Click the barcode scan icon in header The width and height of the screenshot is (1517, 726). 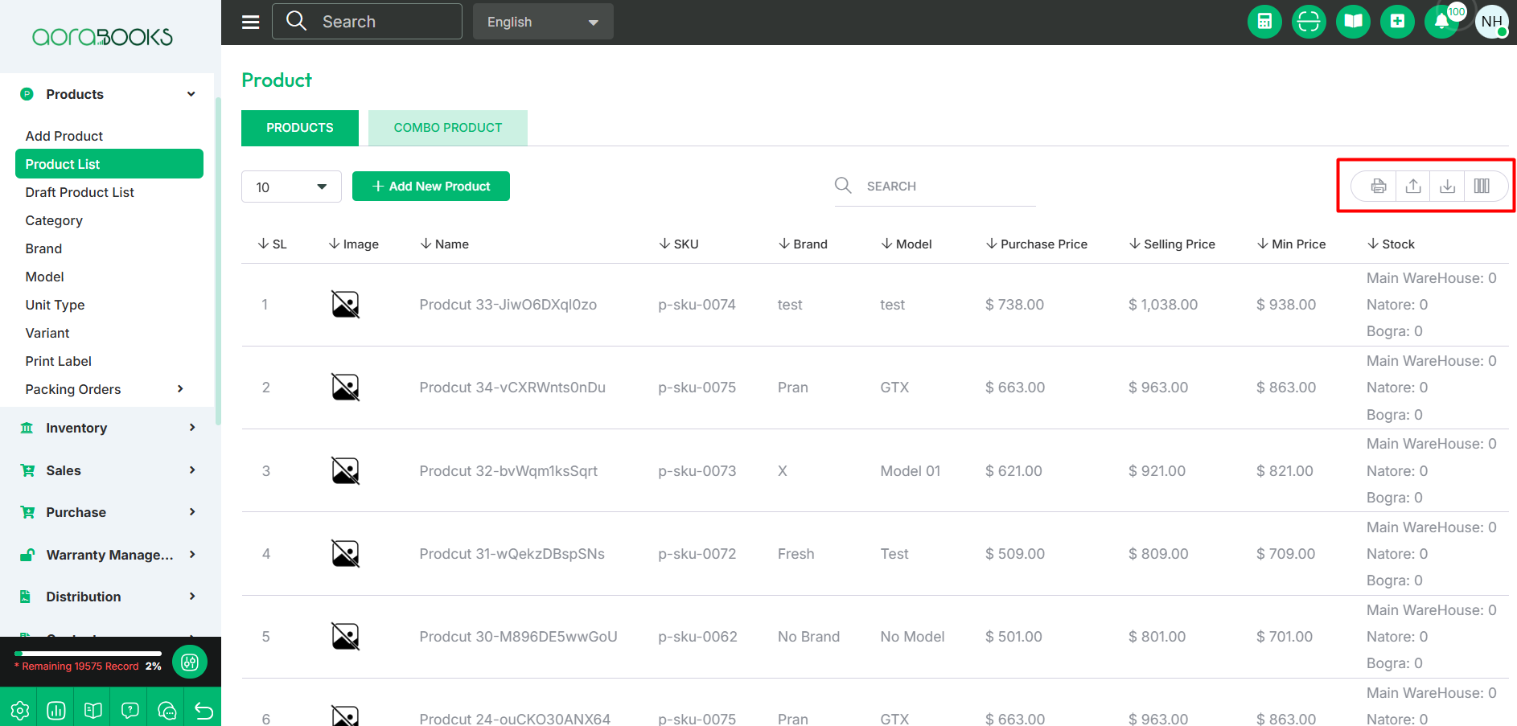1309,22
